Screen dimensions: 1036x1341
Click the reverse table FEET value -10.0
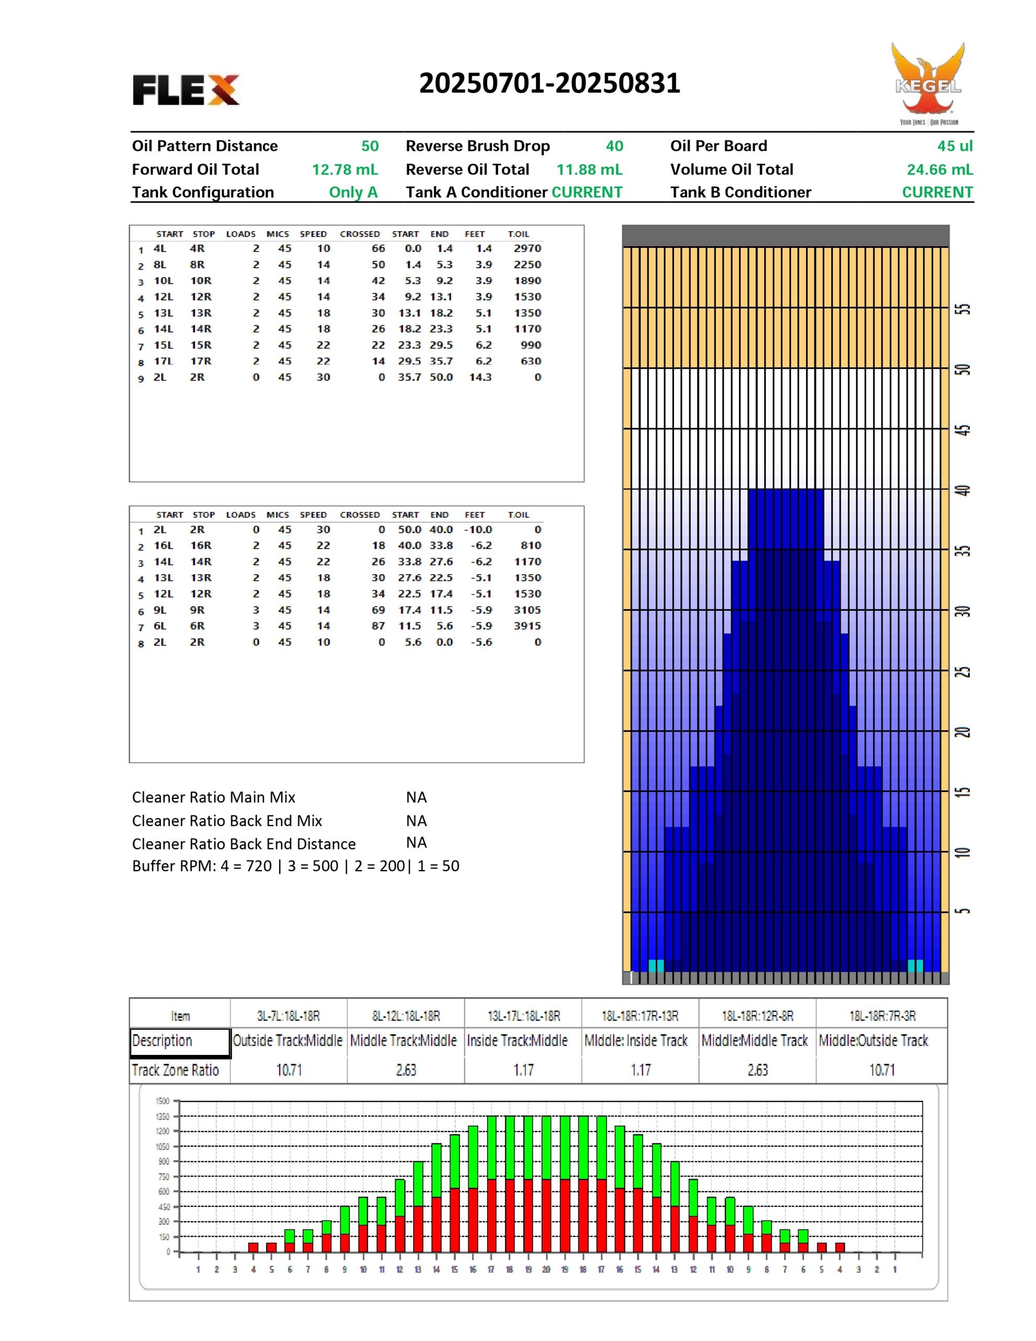click(x=478, y=529)
